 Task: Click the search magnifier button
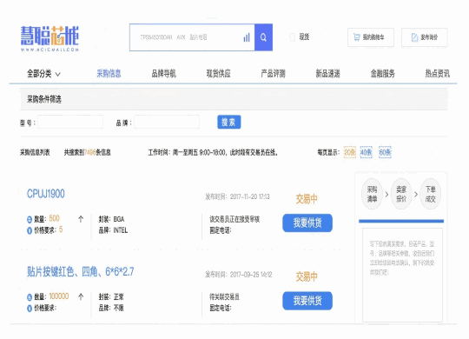263,37
